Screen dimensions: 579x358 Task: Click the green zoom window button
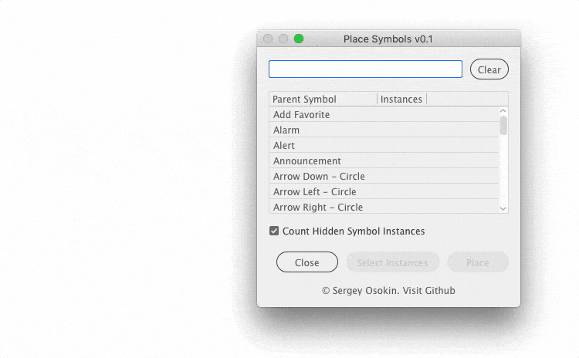click(x=299, y=39)
